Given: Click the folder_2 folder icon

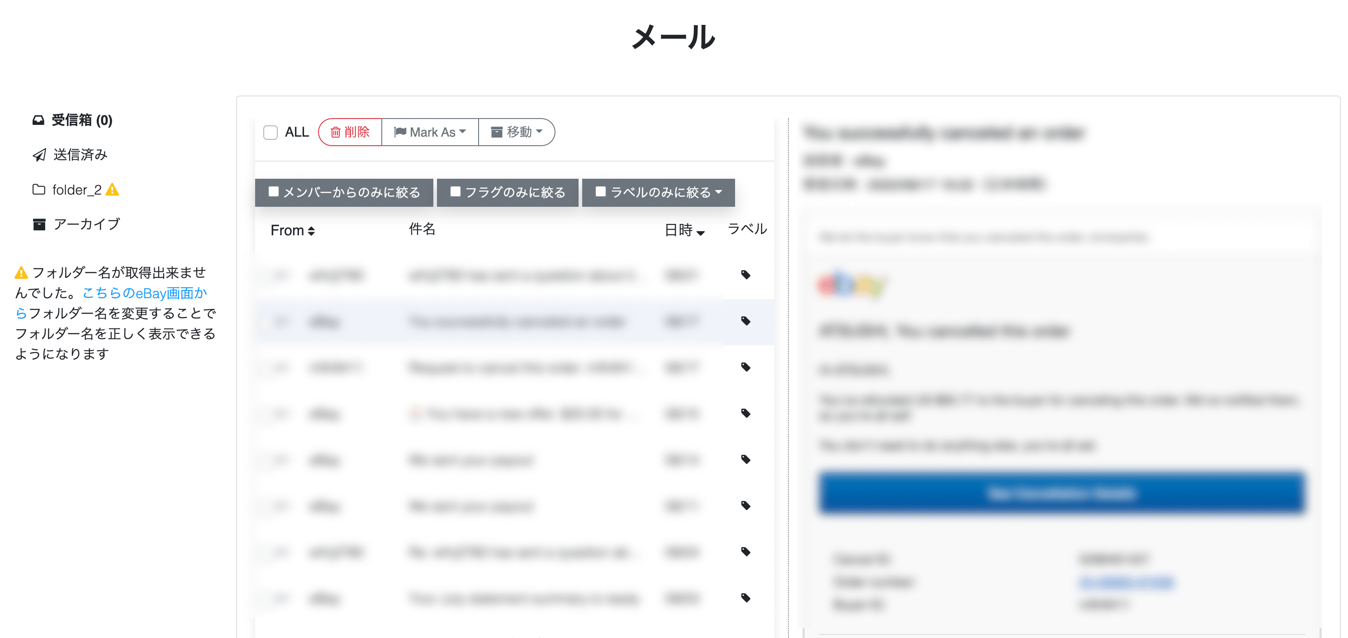Looking at the screenshot, I should tap(39, 190).
